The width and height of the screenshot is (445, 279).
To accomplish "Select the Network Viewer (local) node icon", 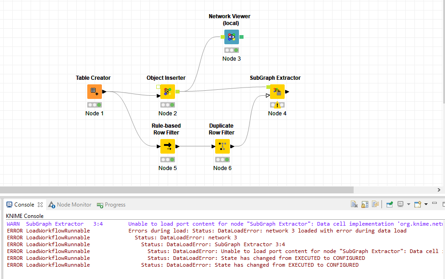I will click(x=232, y=37).
